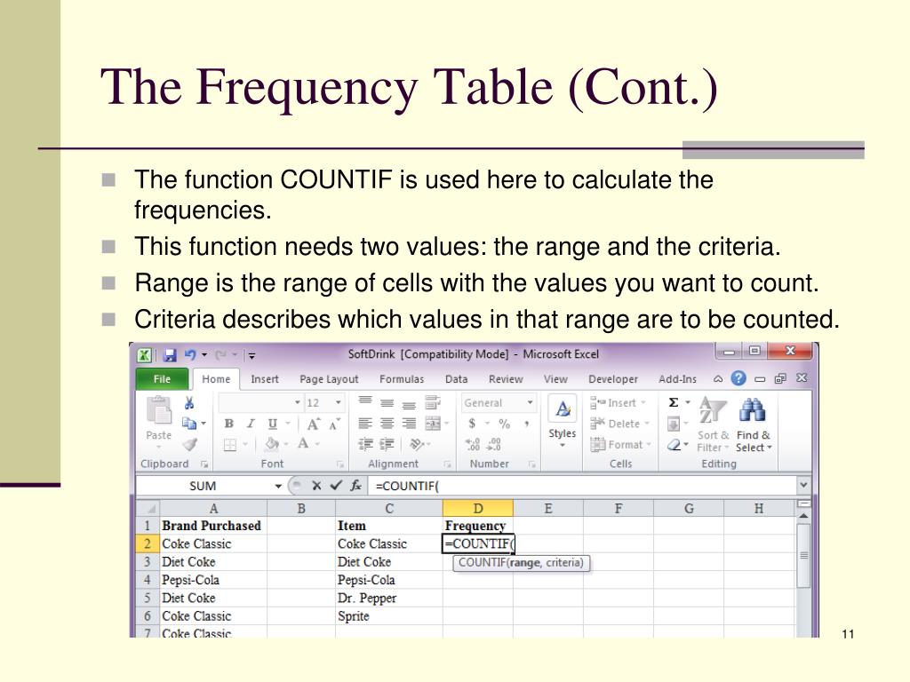
Task: Select column D header
Action: [477, 509]
